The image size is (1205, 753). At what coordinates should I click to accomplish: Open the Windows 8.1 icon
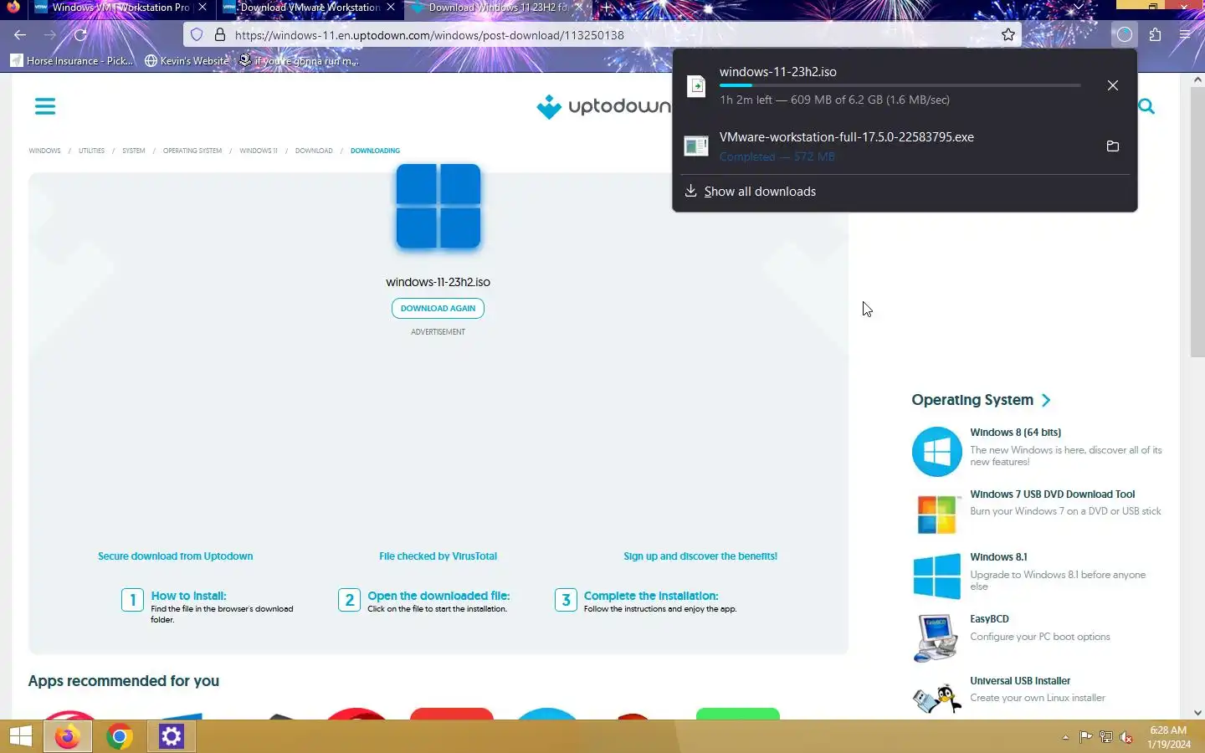[936, 576]
